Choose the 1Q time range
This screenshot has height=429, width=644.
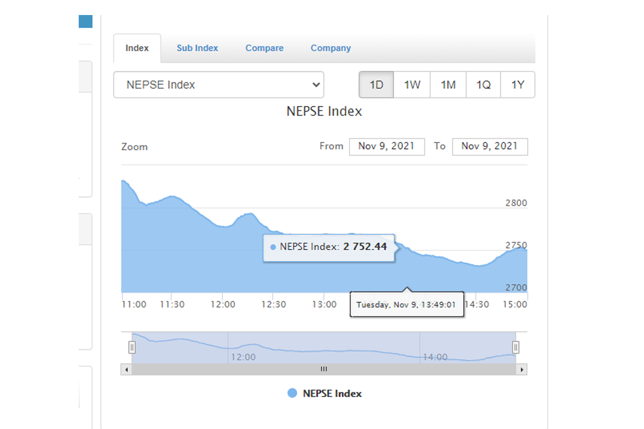(483, 85)
